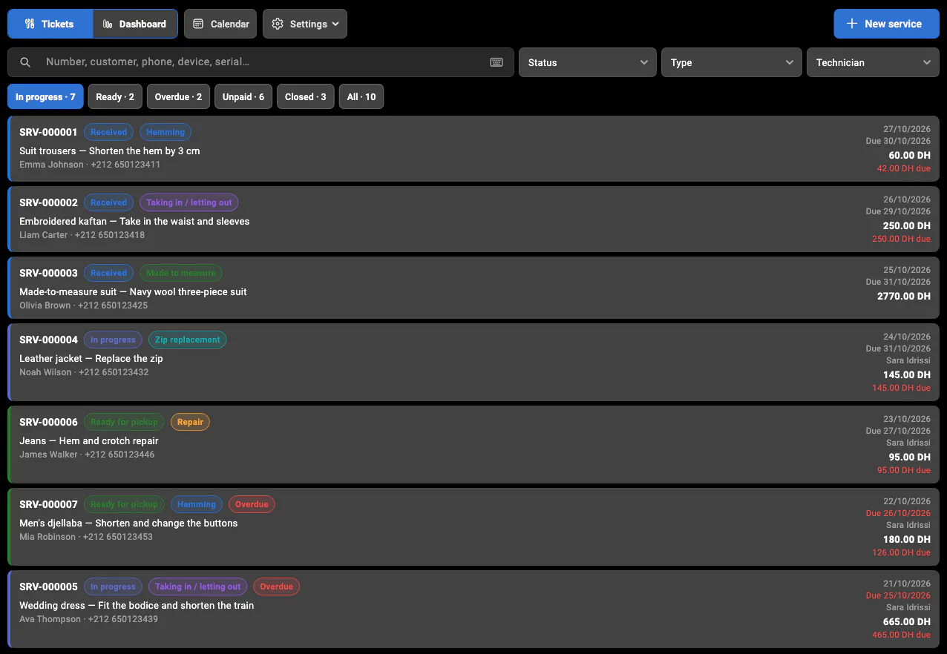Click the 465.00 DH due balance
947x654 pixels.
click(901, 635)
